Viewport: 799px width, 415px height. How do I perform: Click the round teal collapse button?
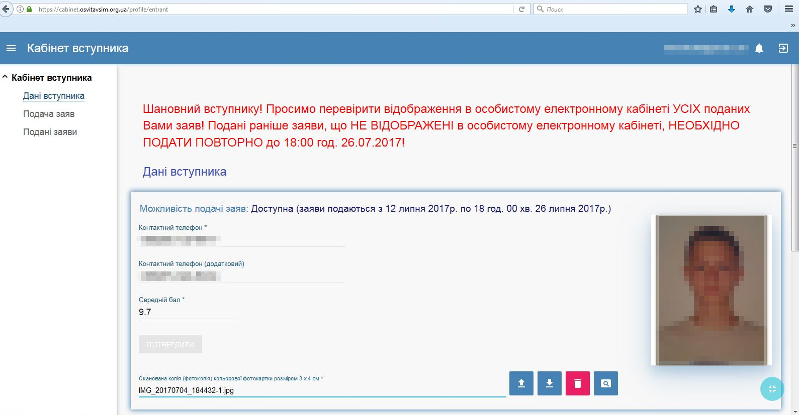click(772, 389)
